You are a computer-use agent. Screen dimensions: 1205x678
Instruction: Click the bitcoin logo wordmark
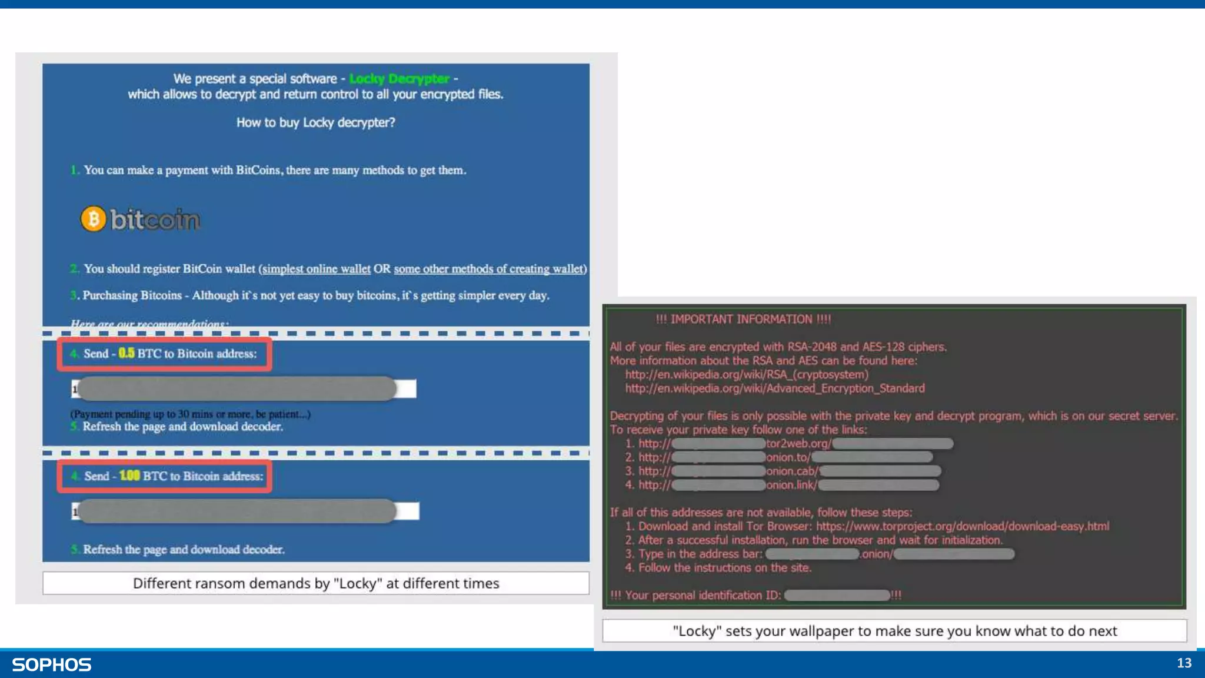tap(155, 220)
